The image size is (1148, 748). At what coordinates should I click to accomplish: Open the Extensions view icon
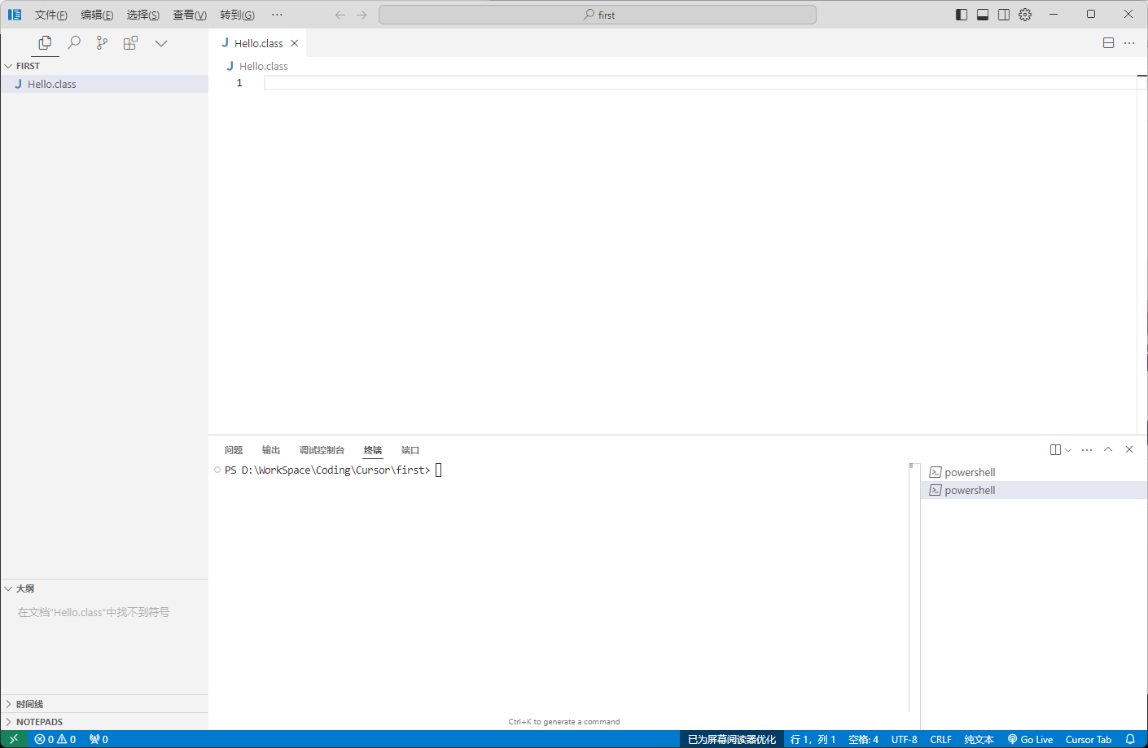coord(130,43)
